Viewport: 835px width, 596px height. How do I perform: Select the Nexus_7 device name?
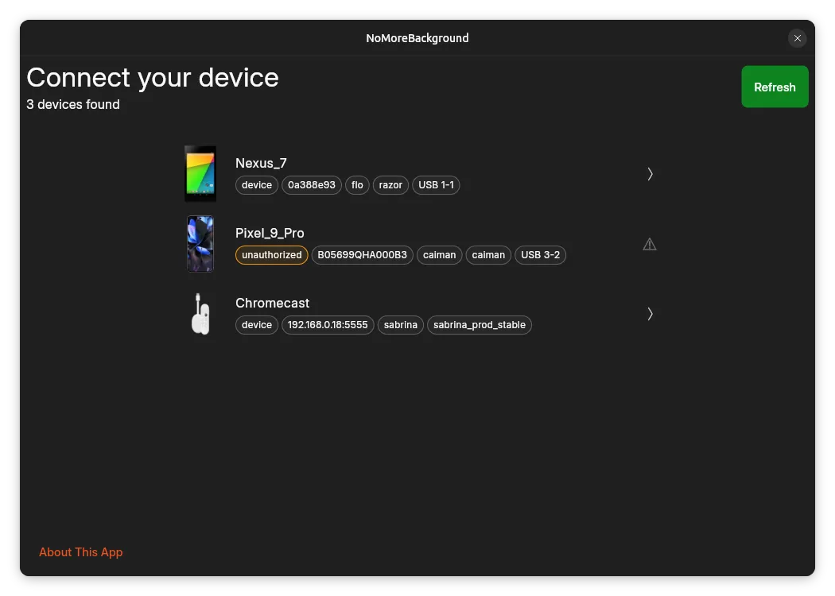click(x=261, y=163)
